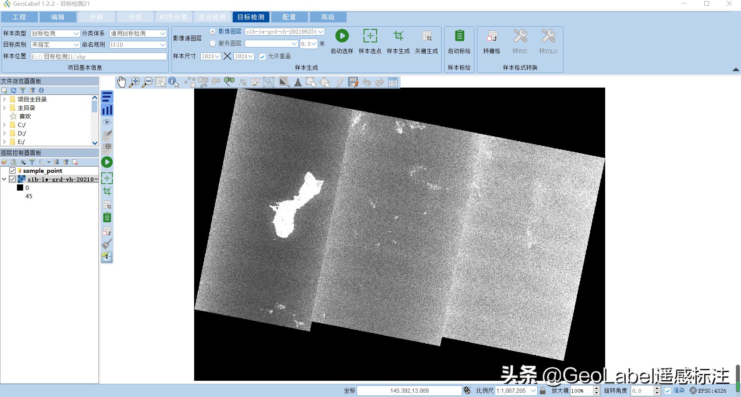
Task: Click the 矢栅生成 icon in ribbon
Action: pos(426,36)
